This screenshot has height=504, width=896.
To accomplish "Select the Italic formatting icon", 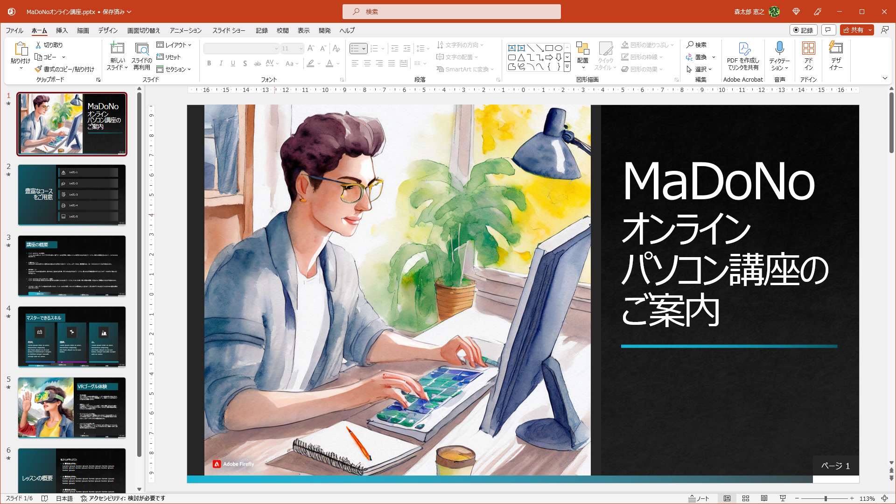I will [221, 63].
